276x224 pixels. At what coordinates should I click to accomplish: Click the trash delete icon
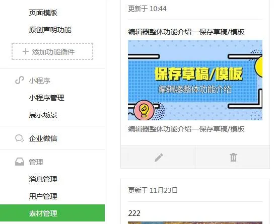(233, 158)
